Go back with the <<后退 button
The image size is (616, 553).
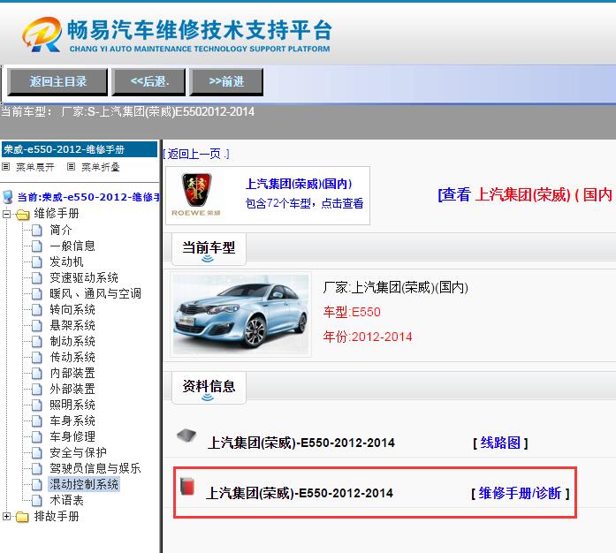tap(148, 81)
